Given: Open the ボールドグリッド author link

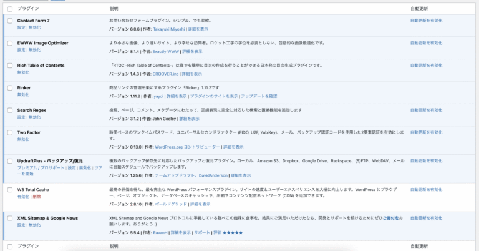Looking at the screenshot, I should [x=171, y=204].
